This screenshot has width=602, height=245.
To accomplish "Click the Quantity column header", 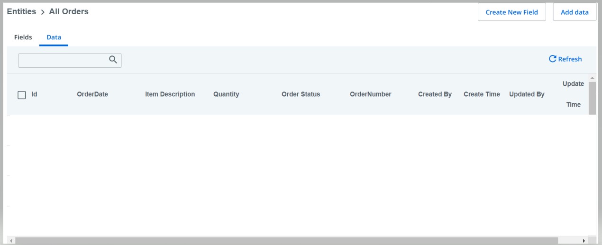I will pos(226,94).
